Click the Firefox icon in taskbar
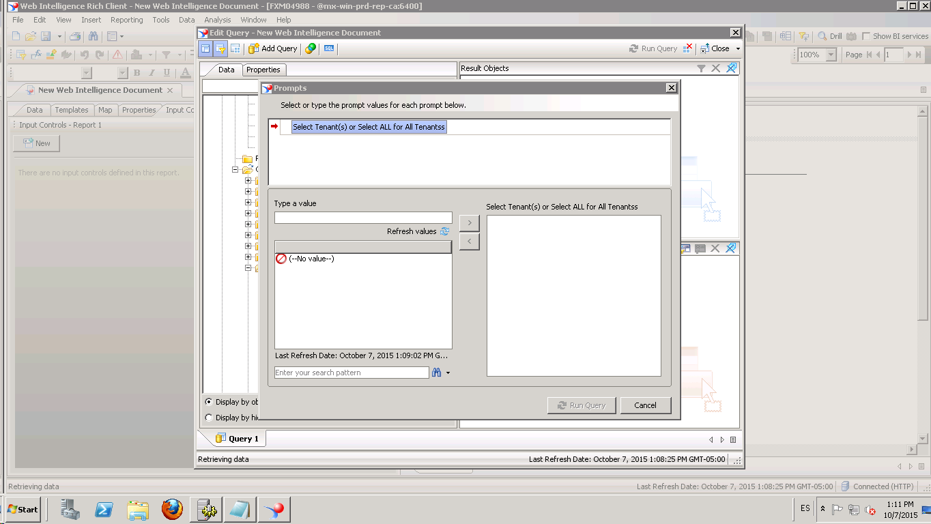Image resolution: width=931 pixels, height=524 pixels. pos(172,509)
